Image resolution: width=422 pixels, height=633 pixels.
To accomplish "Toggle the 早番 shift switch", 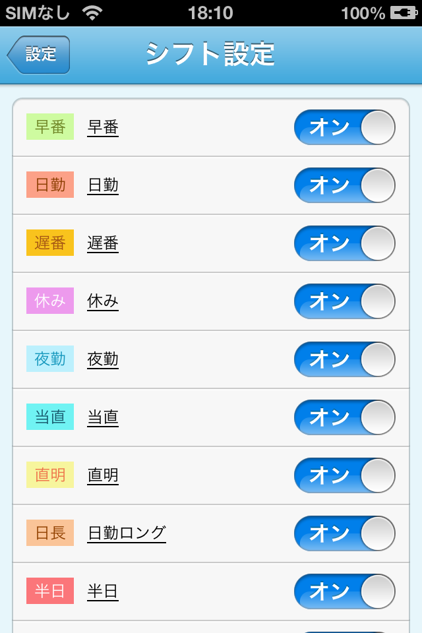I will coord(344,127).
